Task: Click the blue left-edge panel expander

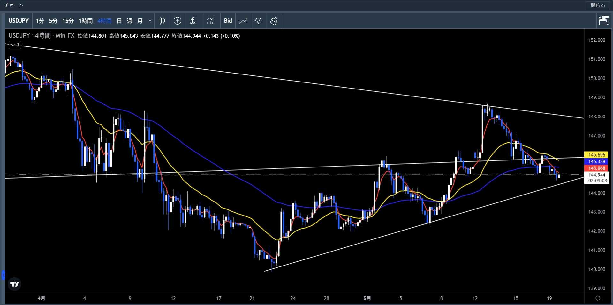Action: click(3, 275)
